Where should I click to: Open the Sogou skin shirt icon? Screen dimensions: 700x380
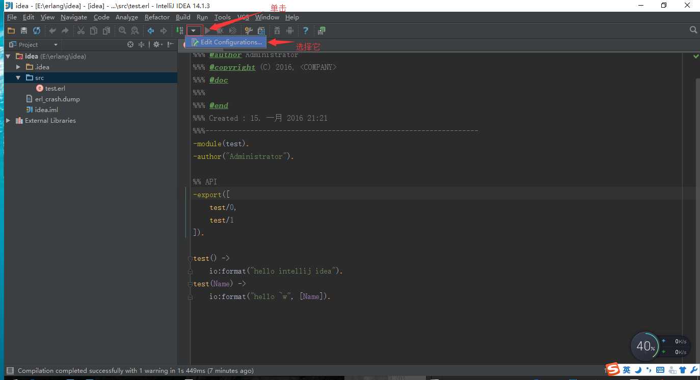[683, 370]
